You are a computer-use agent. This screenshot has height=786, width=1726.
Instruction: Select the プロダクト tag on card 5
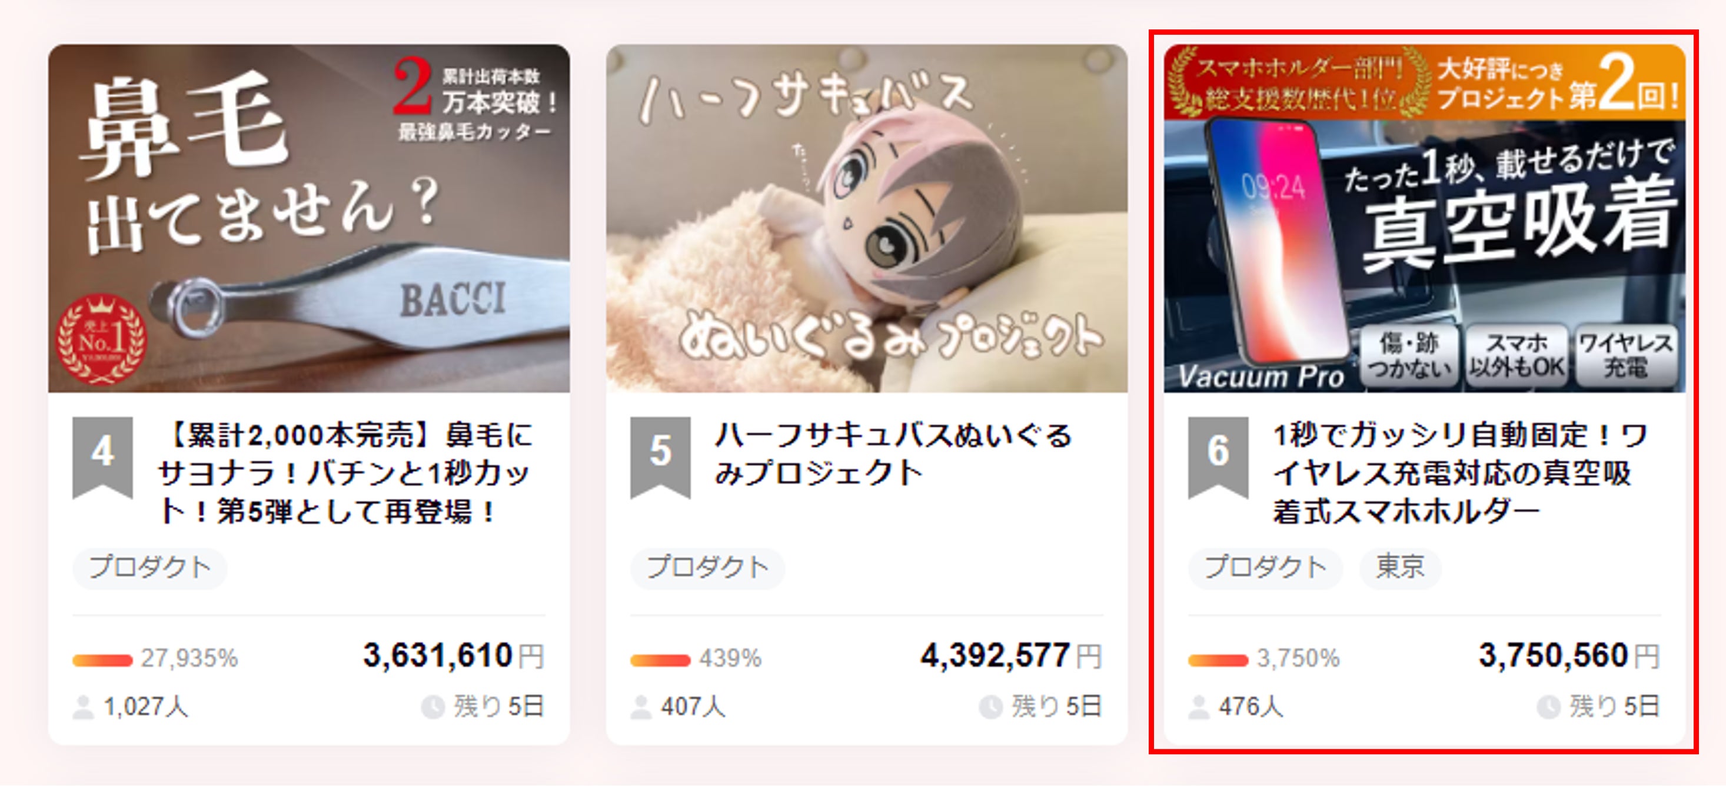coord(707,568)
